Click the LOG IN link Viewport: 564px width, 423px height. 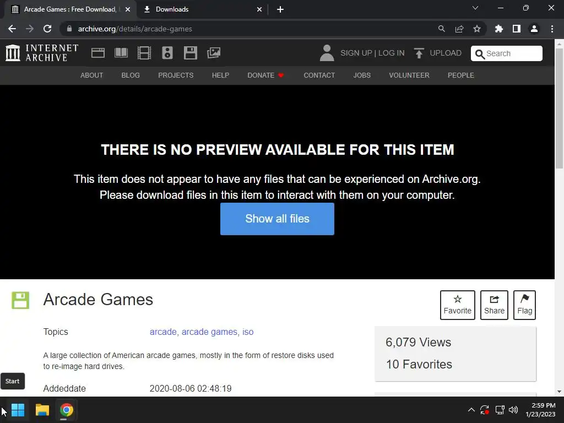(x=392, y=53)
